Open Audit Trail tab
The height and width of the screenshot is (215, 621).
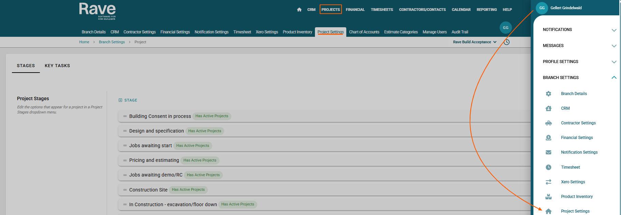pyautogui.click(x=460, y=32)
